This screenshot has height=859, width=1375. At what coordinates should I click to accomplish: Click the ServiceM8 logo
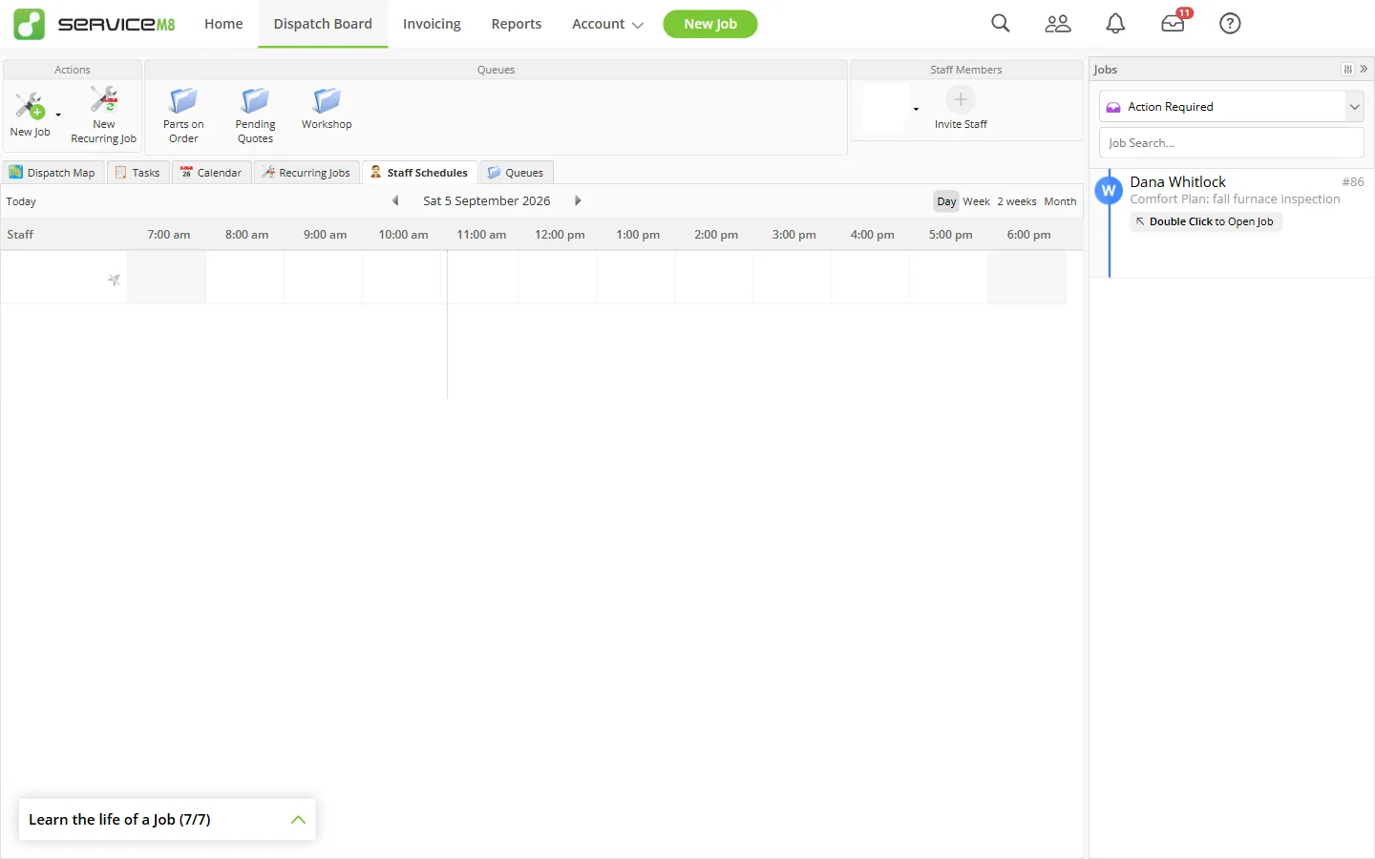[95, 24]
